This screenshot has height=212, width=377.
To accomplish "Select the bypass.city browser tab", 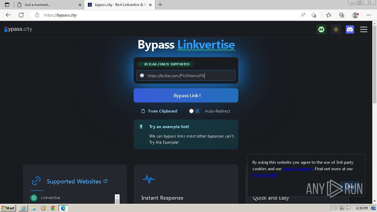I will click(119, 5).
